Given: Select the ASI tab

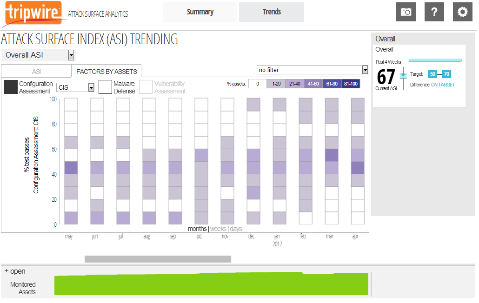Looking at the screenshot, I should (x=36, y=72).
